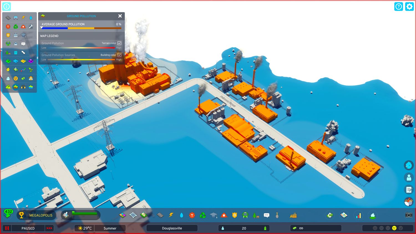The width and height of the screenshot is (416, 234).
Task: Uncheck the Terrain color checkbox
Action: pos(120,43)
